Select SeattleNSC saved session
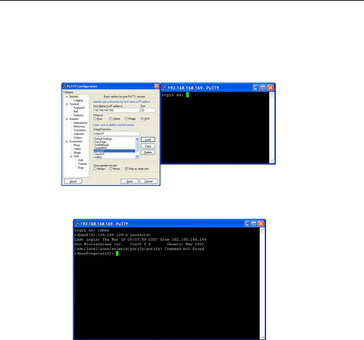 [114, 148]
